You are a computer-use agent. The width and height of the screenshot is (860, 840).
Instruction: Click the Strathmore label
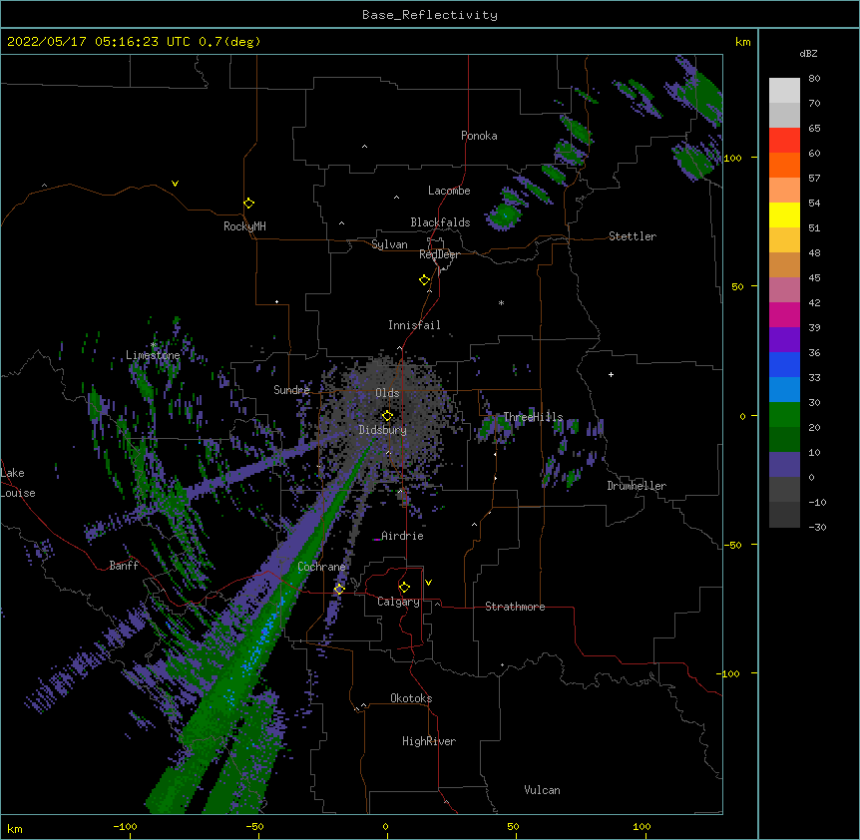click(x=515, y=607)
